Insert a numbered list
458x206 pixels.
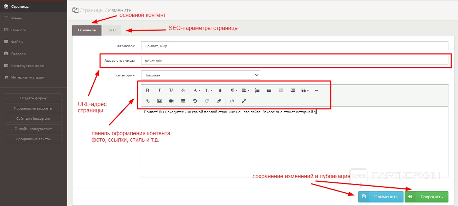(257, 90)
